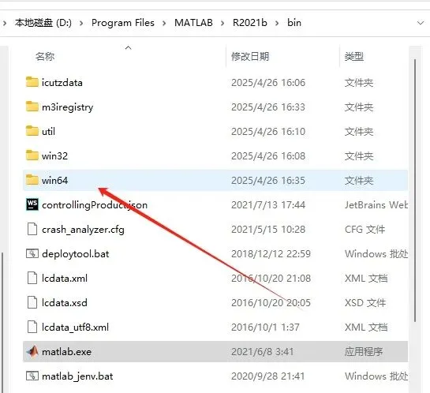
Task: Click date 2025/4/26 16:10
Action: pos(268,131)
